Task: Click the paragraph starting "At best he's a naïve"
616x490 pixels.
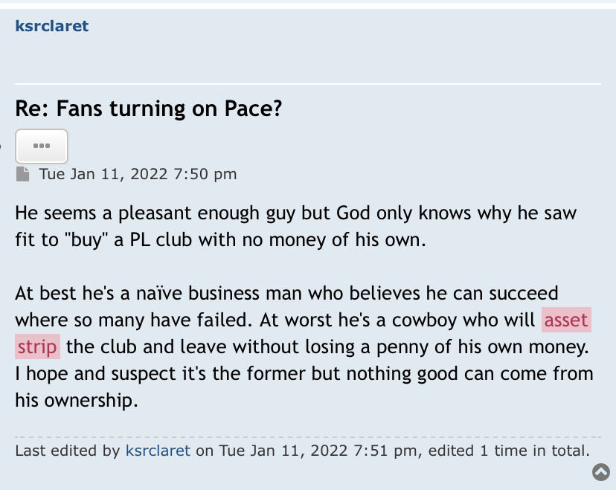Action: (x=304, y=346)
